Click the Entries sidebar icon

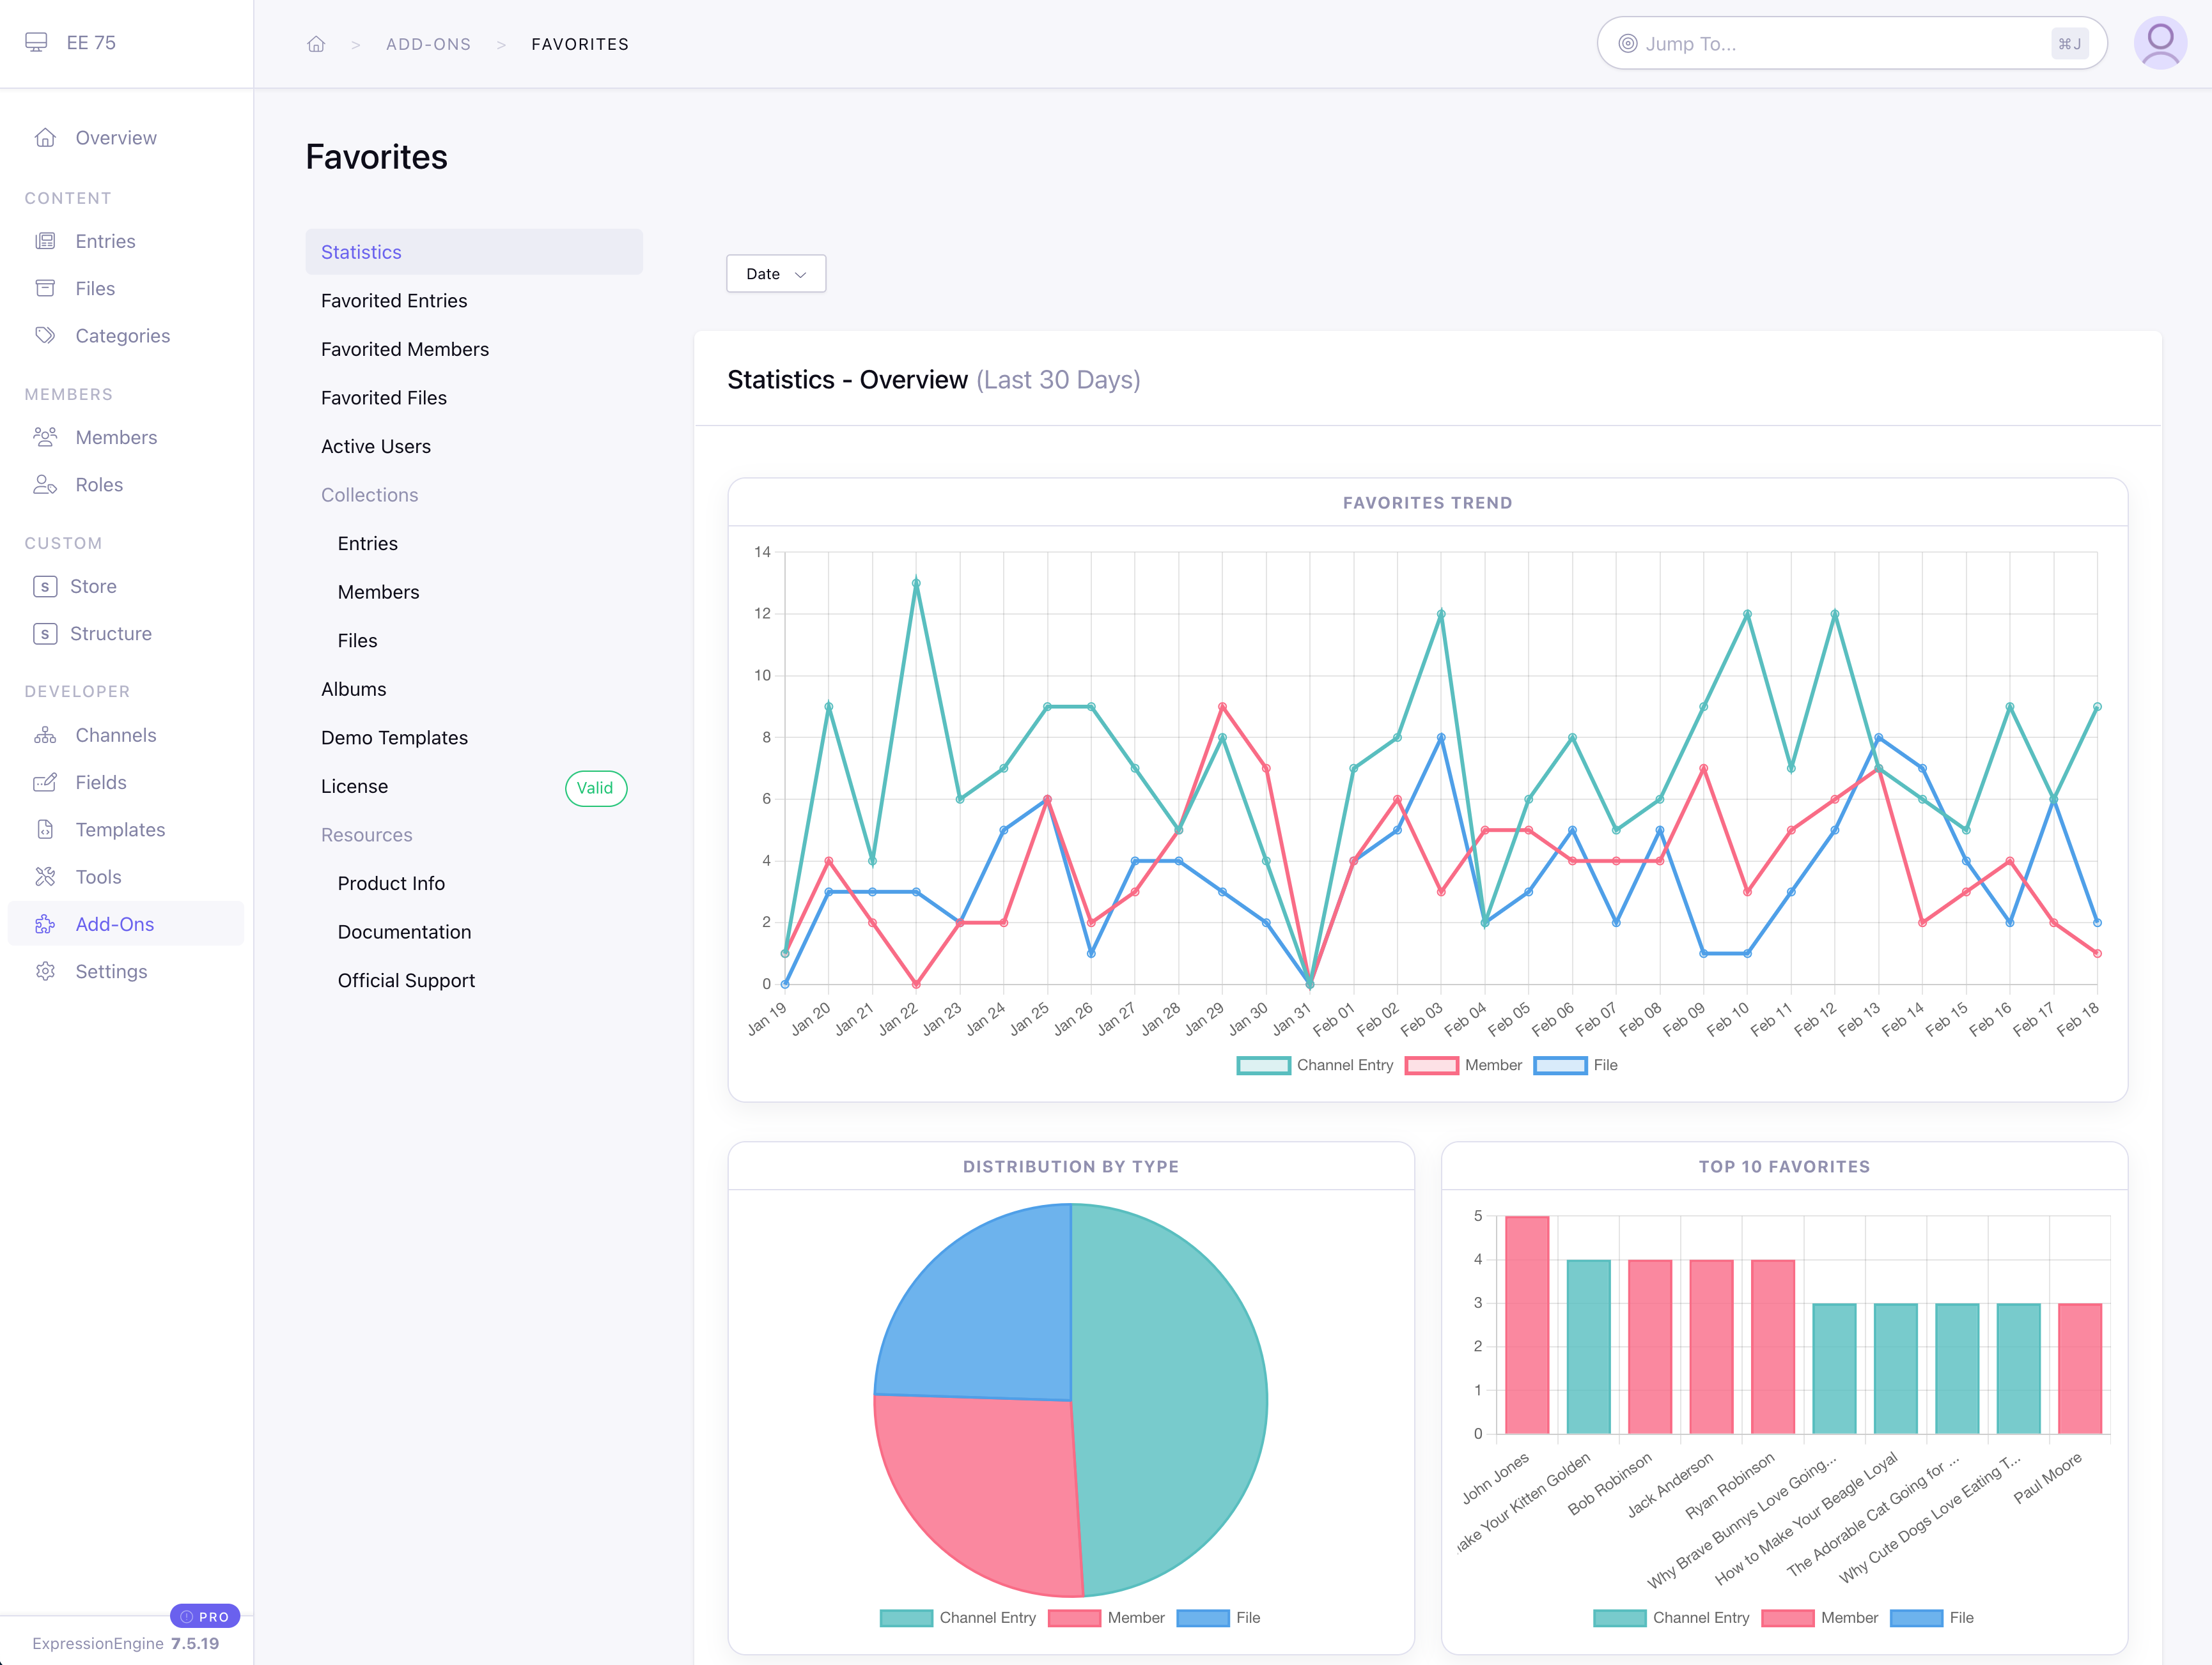click(x=45, y=241)
